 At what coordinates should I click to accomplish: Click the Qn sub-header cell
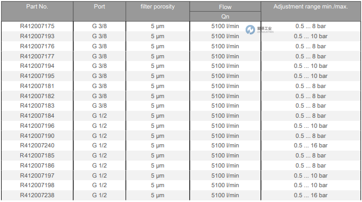point(225,16)
